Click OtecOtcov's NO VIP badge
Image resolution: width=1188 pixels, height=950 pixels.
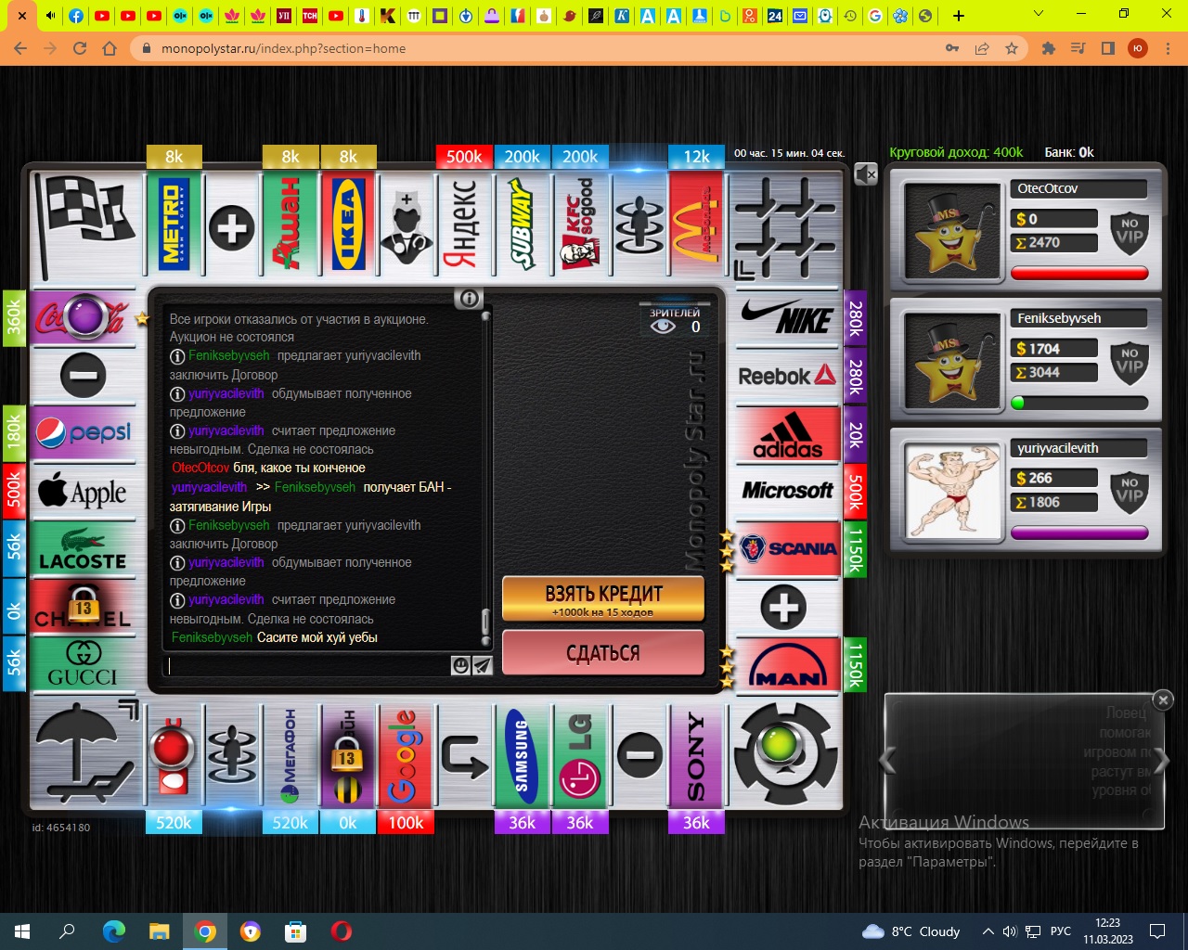[x=1130, y=232]
